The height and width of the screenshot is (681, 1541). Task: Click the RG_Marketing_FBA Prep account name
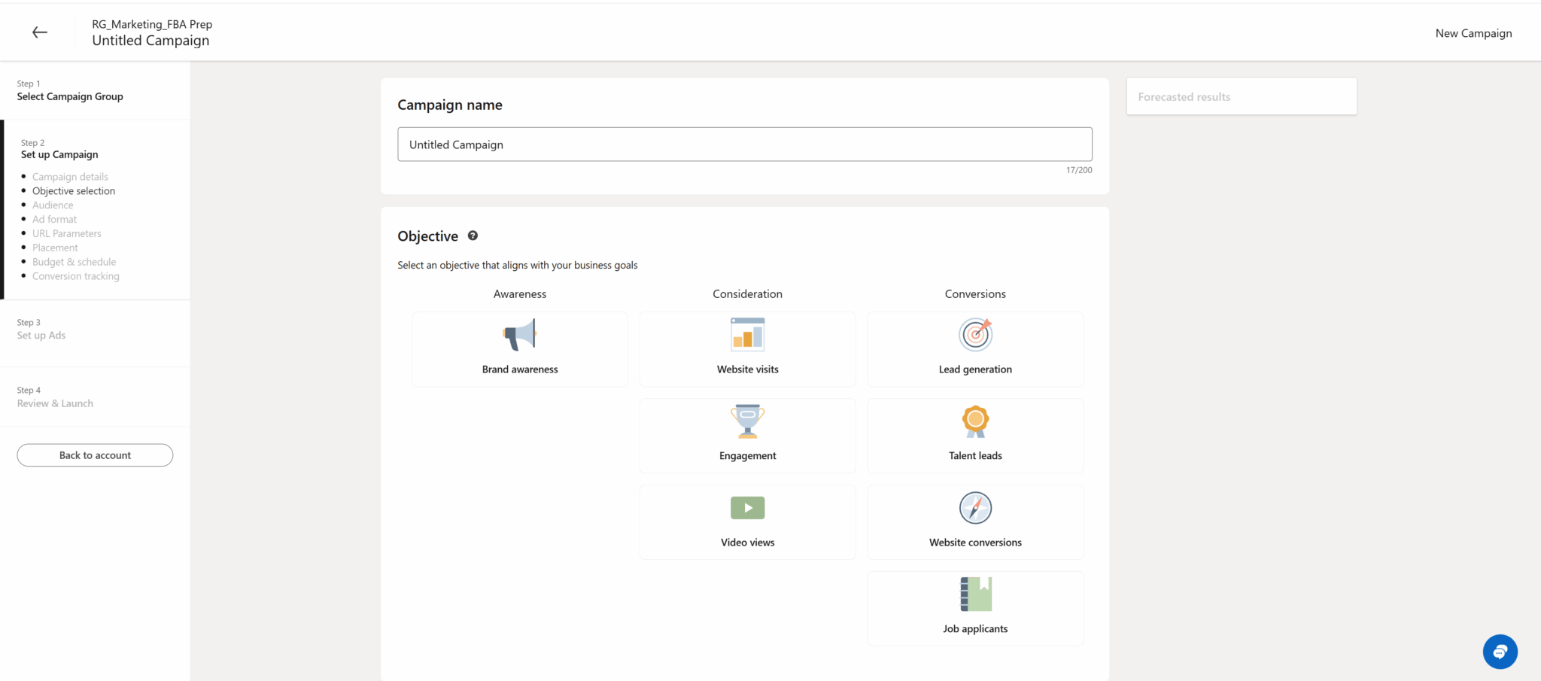coord(152,24)
